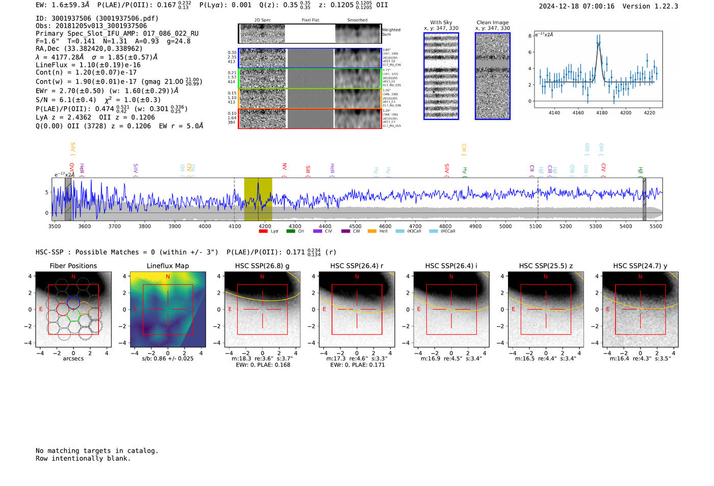
Task: Click the CIII legend swatch
Action: click(345, 231)
